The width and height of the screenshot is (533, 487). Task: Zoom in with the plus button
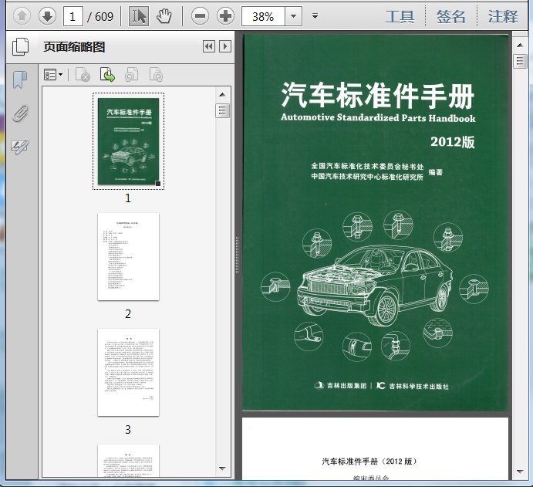tap(226, 16)
